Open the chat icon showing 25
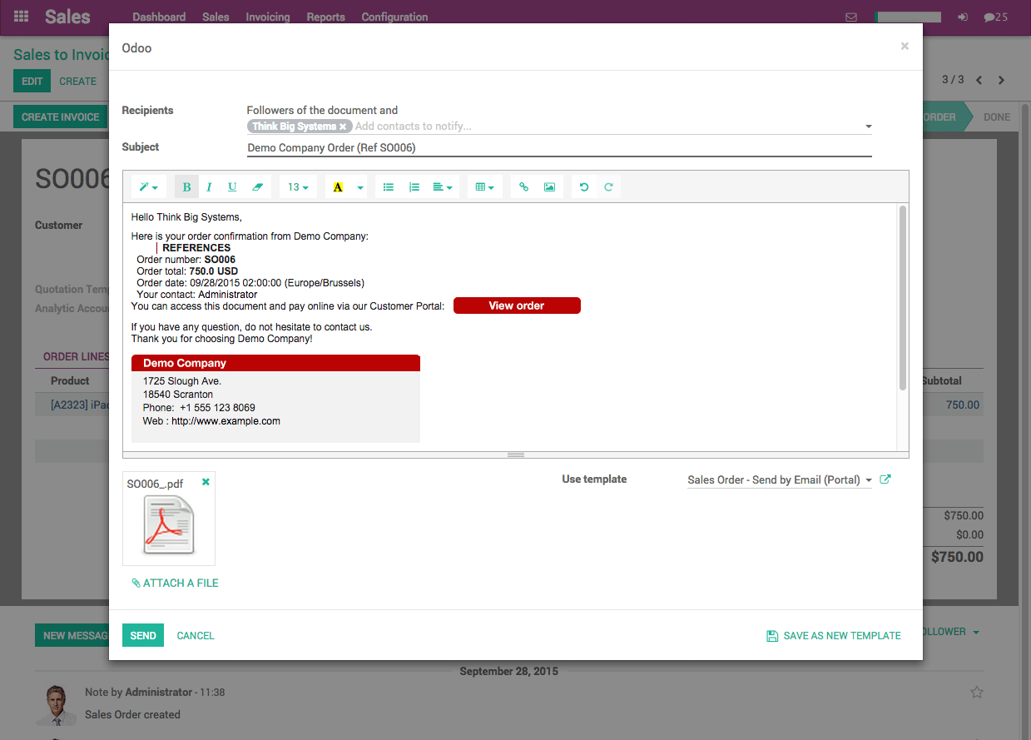1031x740 pixels. pos(995,17)
